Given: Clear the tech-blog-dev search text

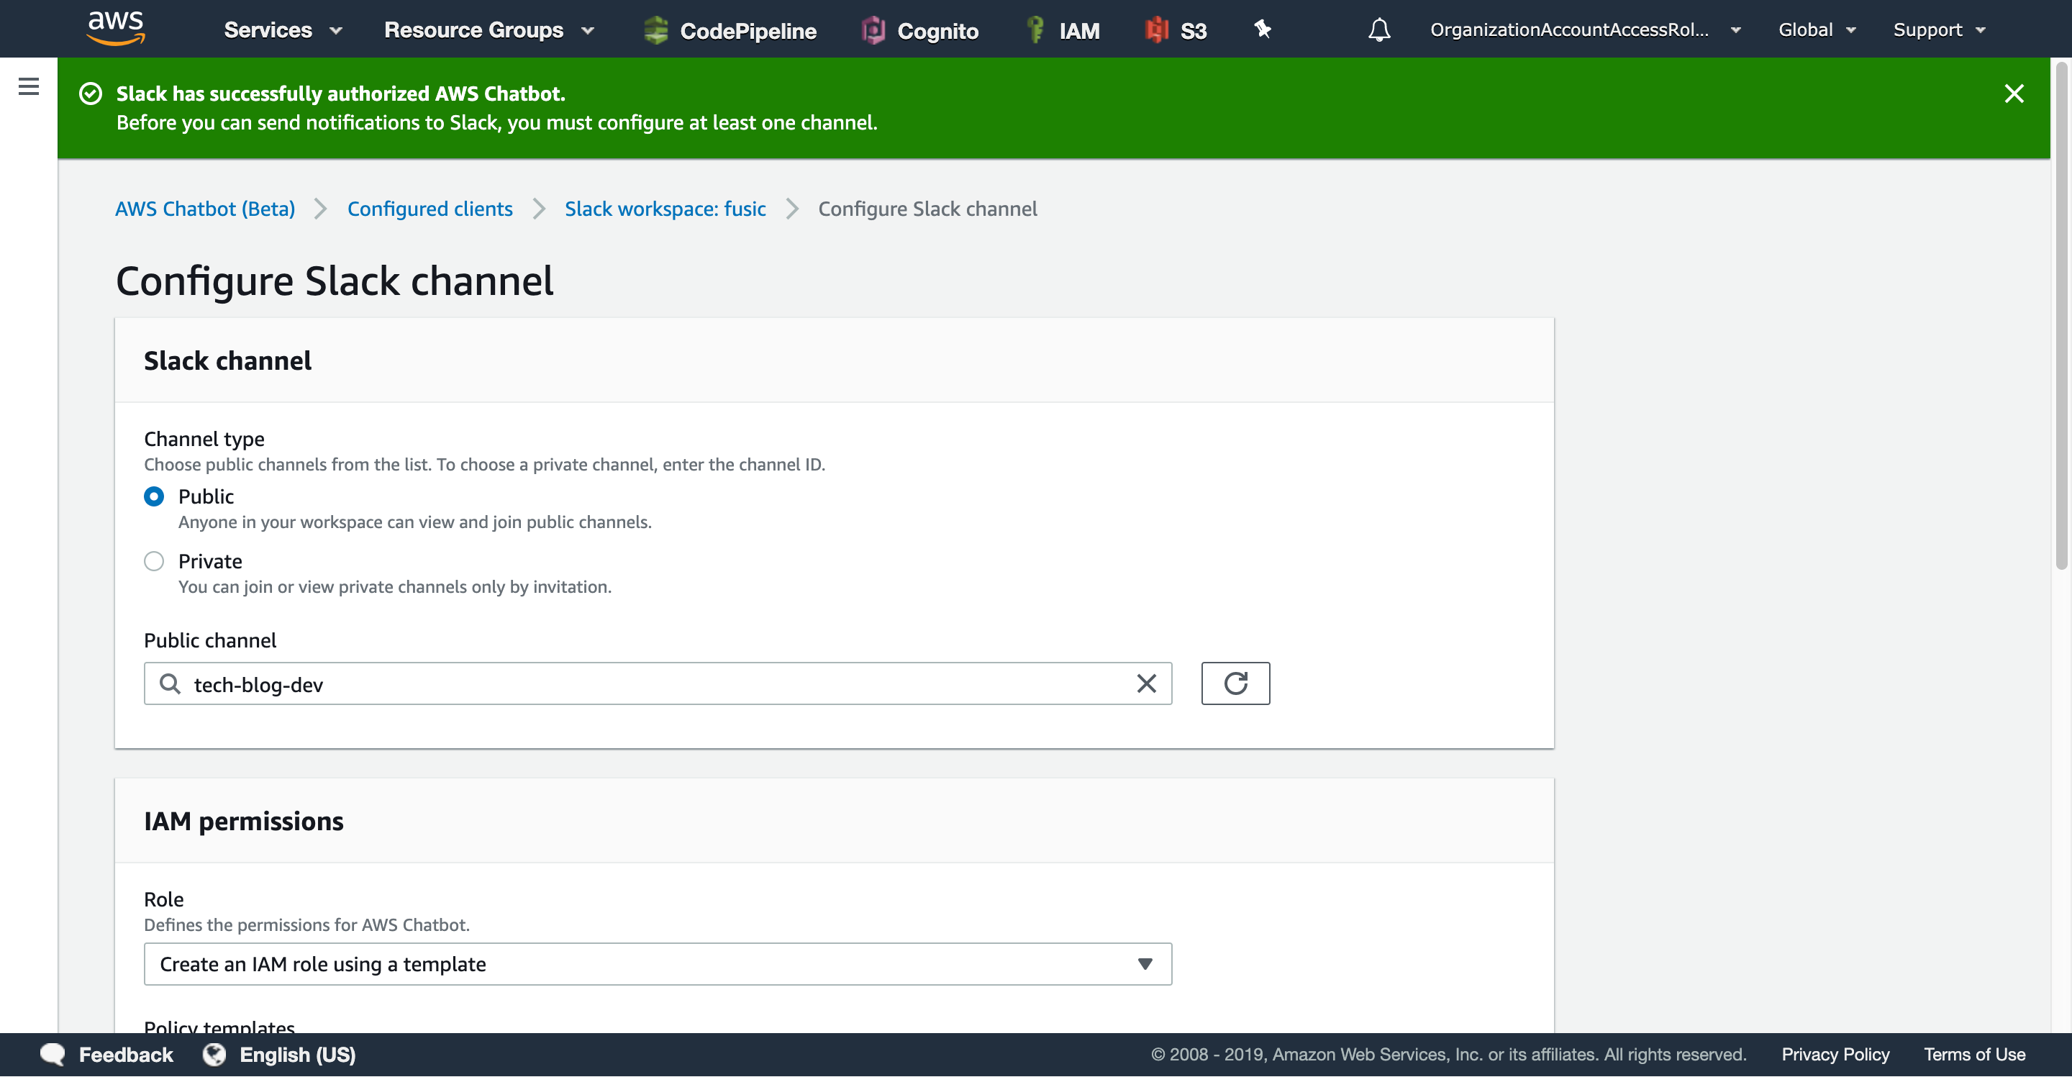Looking at the screenshot, I should tap(1145, 683).
